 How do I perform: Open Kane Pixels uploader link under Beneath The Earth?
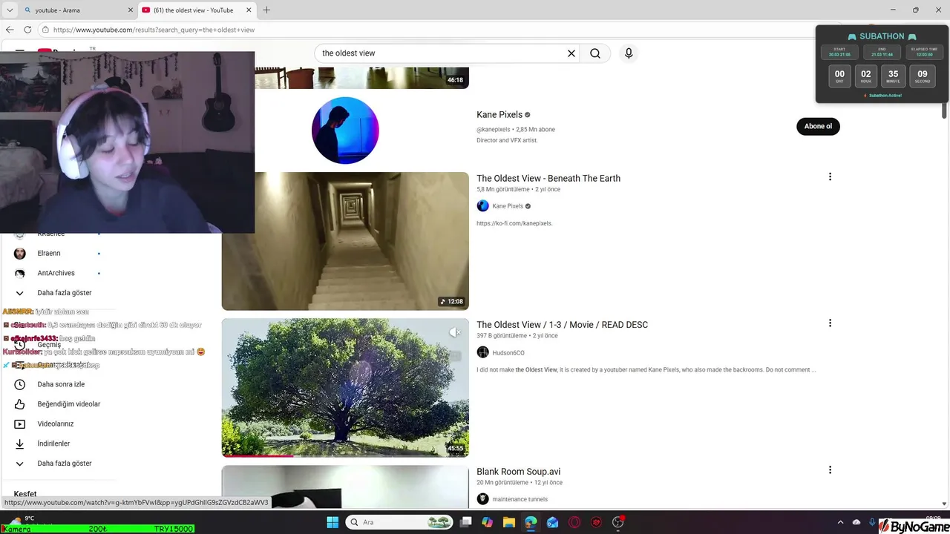point(508,206)
